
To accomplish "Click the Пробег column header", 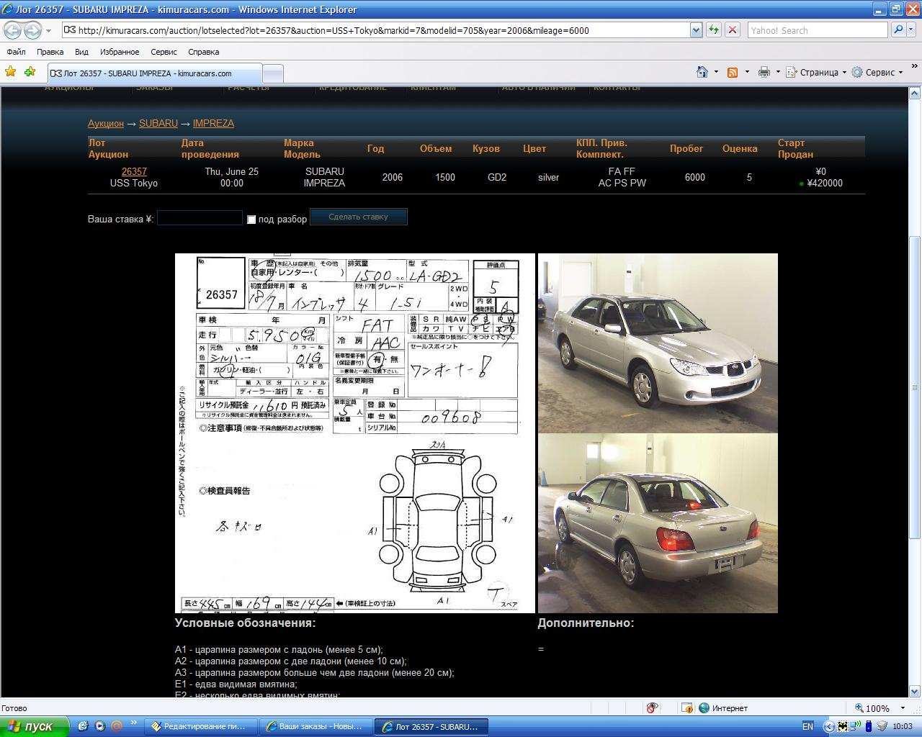I will tap(686, 148).
